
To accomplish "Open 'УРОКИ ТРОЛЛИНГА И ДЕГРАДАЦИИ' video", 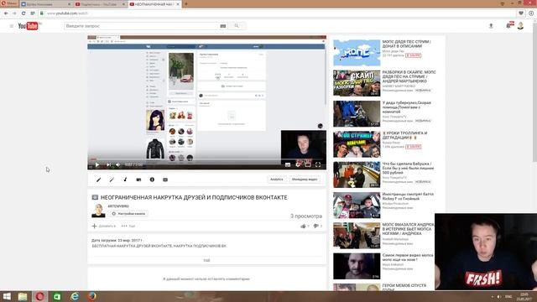I will click(404, 135).
